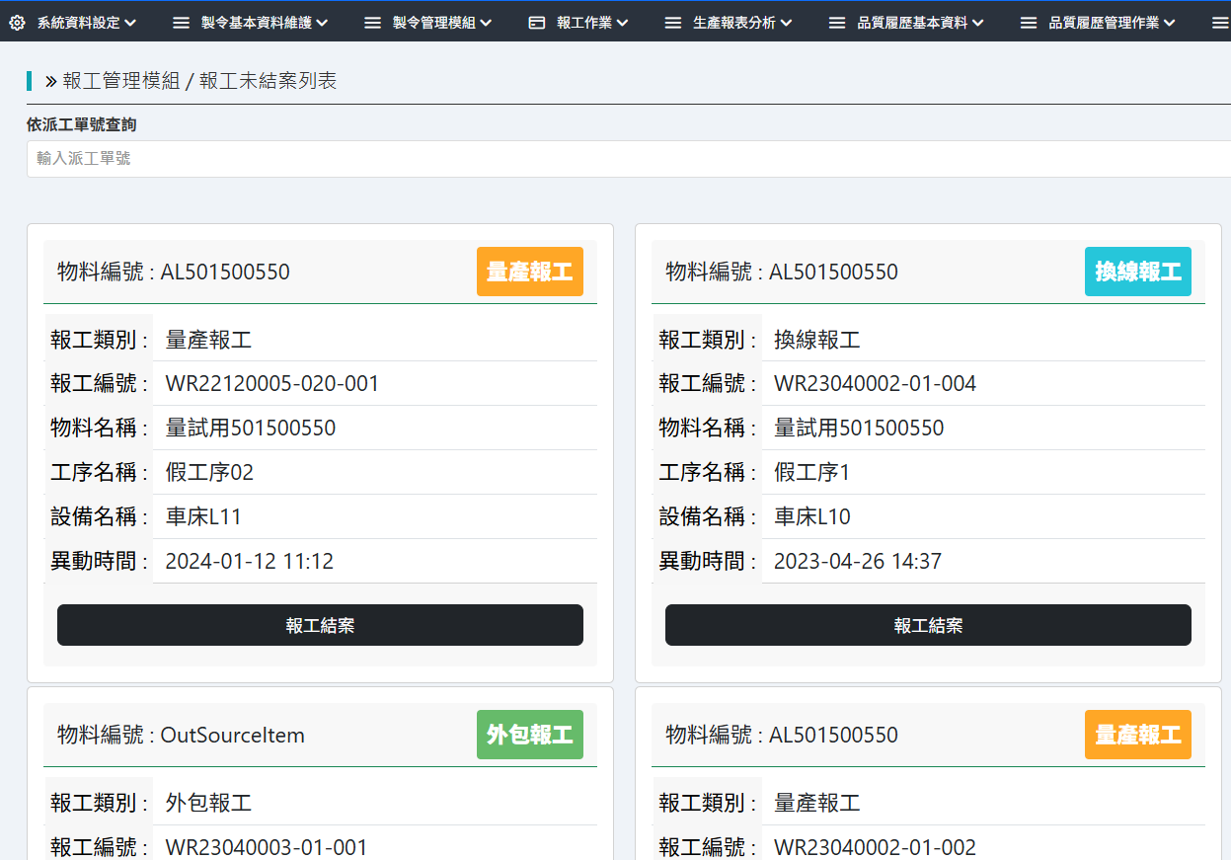This screenshot has height=860, width=1231.
Task: Open the 生產報表分析 menu
Action: pyautogui.click(x=733, y=23)
